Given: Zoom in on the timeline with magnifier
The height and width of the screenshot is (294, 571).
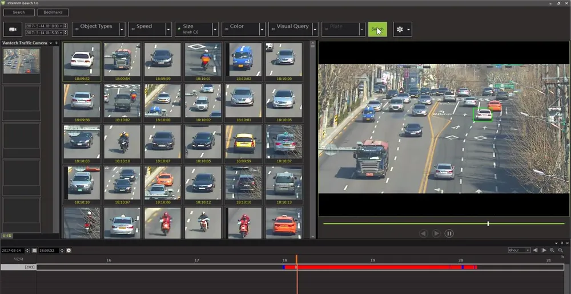Looking at the screenshot, I should [x=552, y=250].
